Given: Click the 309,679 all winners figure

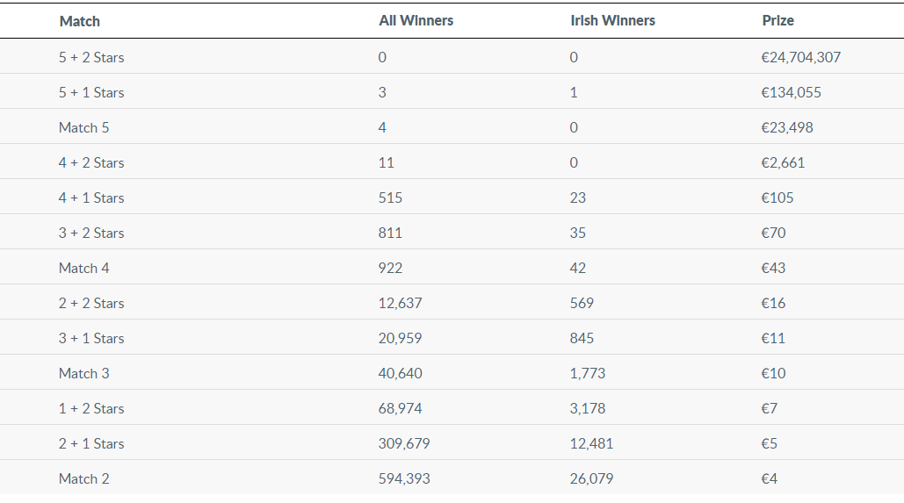Looking at the screenshot, I should (404, 443).
